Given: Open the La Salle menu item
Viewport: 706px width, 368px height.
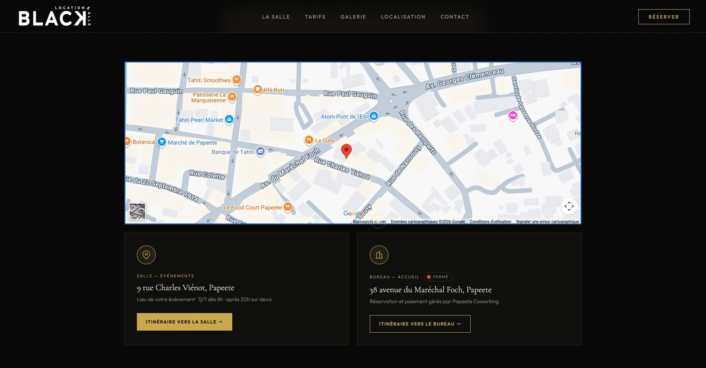Looking at the screenshot, I should (x=276, y=17).
